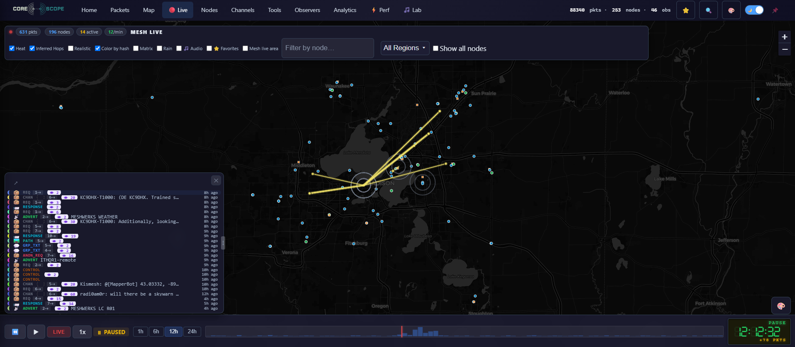The image size is (795, 347).
Task: Click the eye badge 19 on RESPONSE row
Action: tap(70, 236)
